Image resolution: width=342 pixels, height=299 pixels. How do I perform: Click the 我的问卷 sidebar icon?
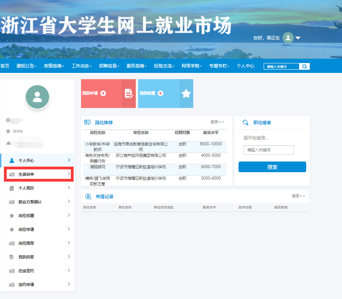[x=12, y=257]
